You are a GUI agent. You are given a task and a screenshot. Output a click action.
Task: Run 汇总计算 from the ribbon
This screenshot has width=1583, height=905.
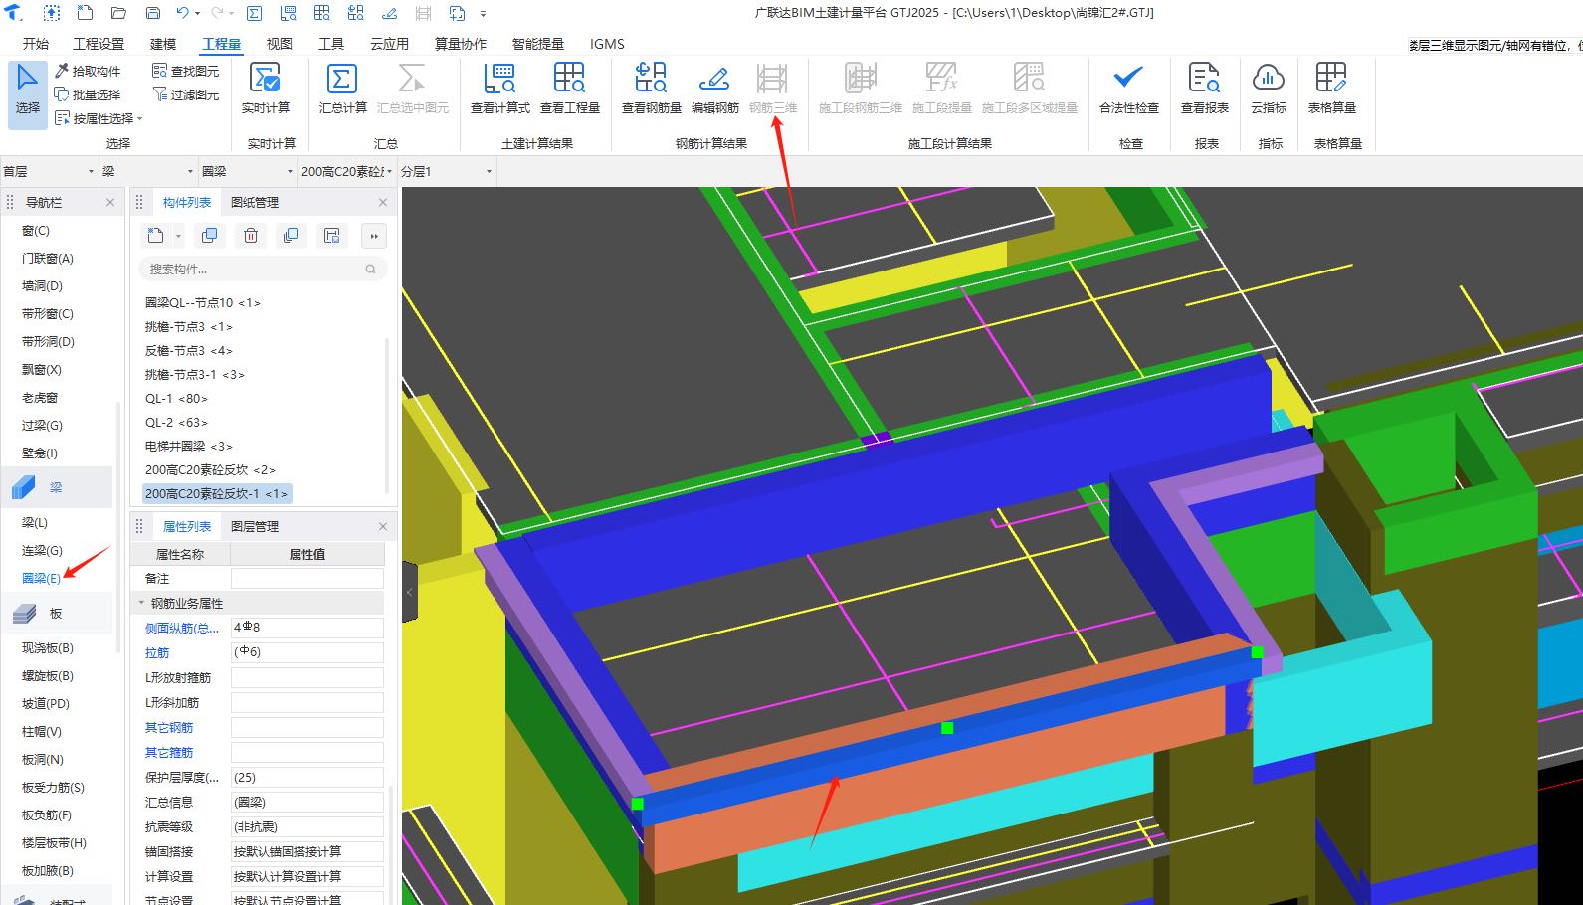click(342, 90)
